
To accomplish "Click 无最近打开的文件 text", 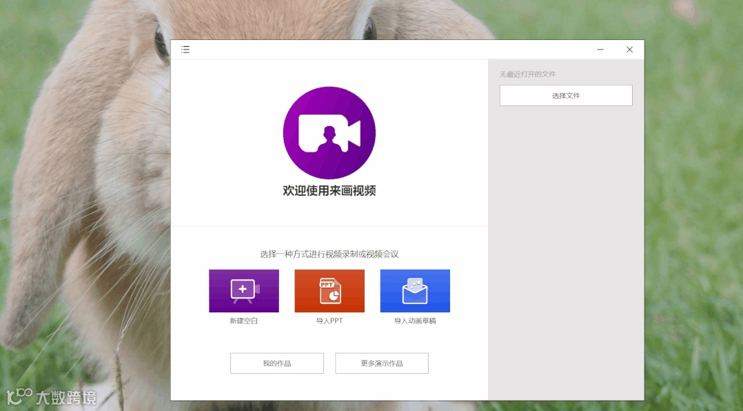I will (527, 74).
